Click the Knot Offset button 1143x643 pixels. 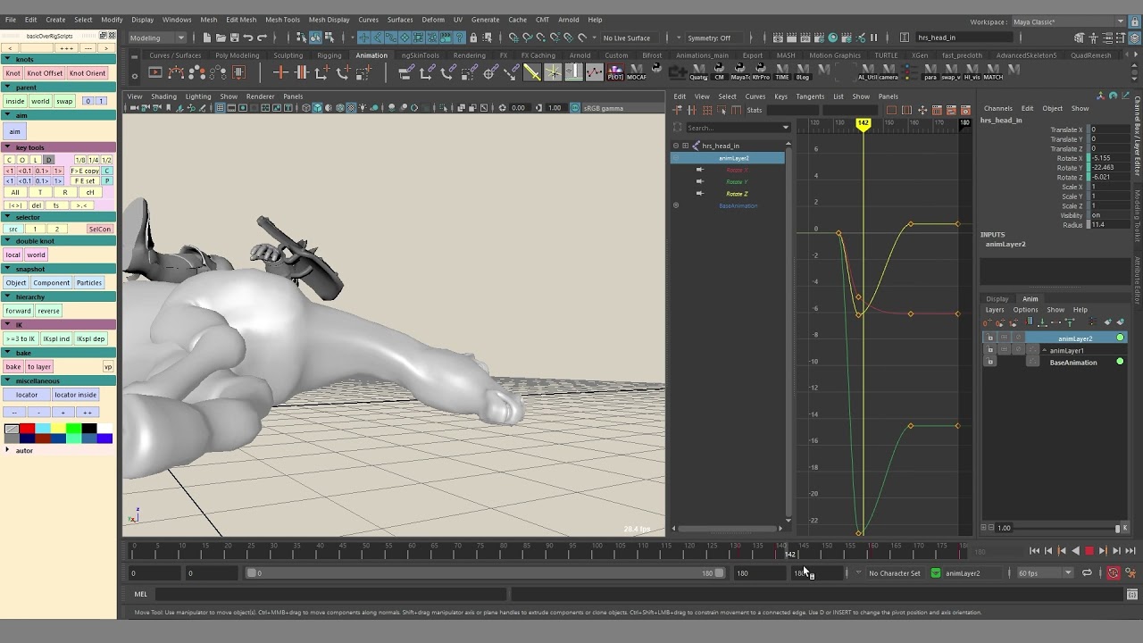[x=45, y=73]
